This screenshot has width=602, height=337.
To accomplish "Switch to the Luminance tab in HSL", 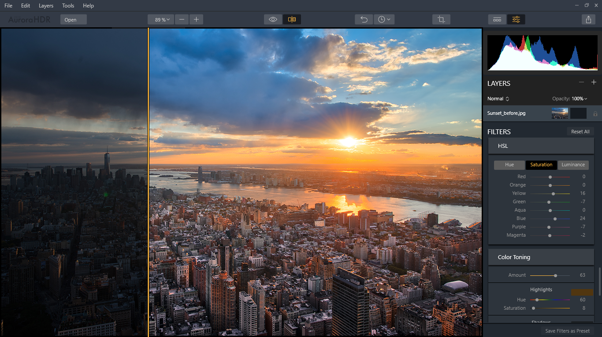I will (x=573, y=165).
